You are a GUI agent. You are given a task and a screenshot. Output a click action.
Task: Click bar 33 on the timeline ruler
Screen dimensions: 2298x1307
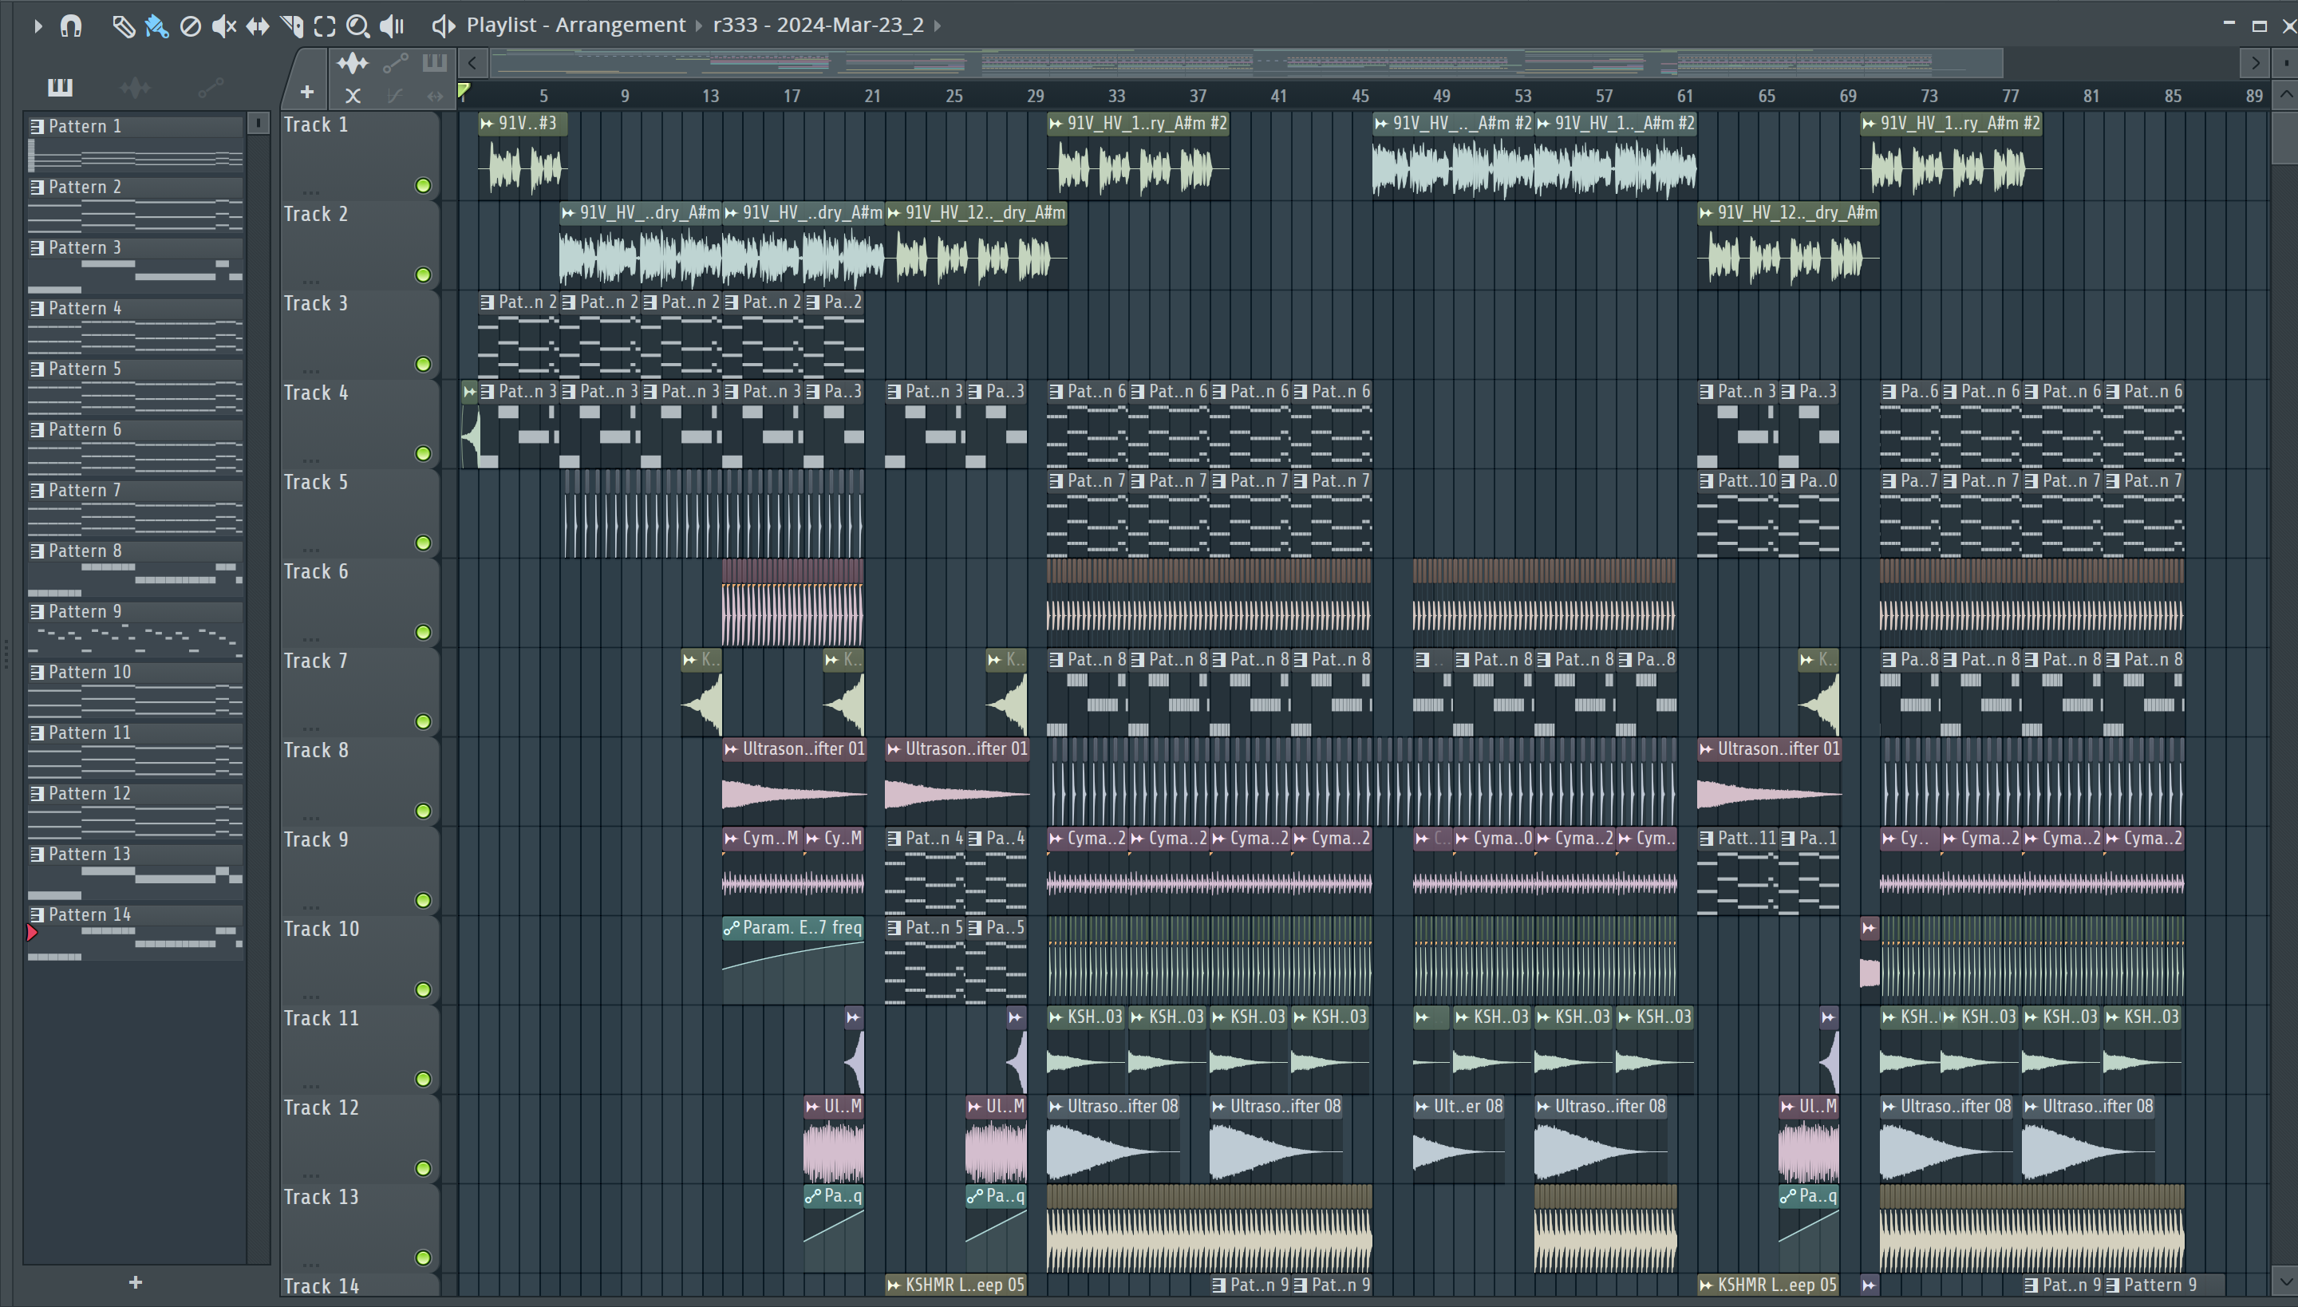point(1115,96)
